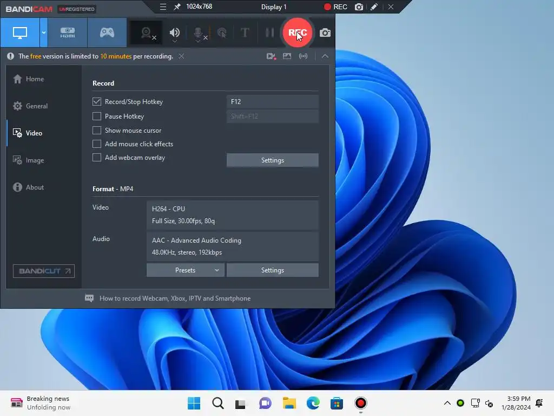
Task: Open File Explorer on taskbar
Action: point(289,403)
